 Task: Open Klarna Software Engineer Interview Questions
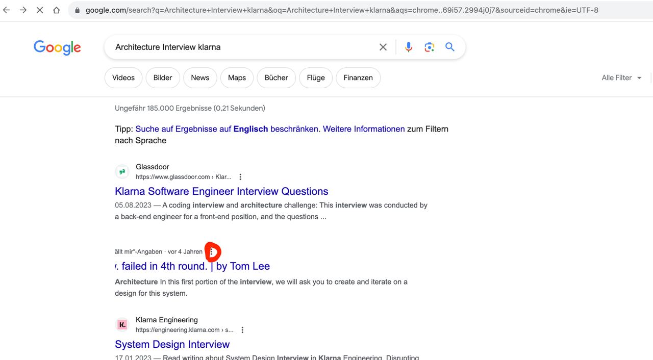pos(221,191)
